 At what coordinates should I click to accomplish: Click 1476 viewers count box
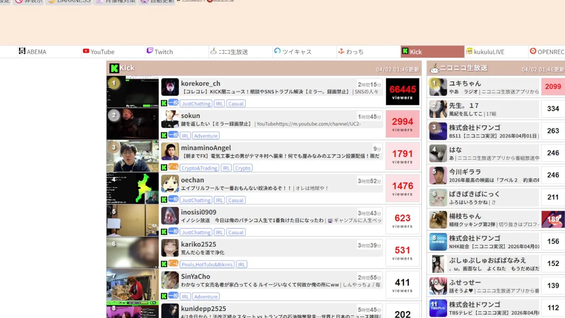click(x=403, y=189)
